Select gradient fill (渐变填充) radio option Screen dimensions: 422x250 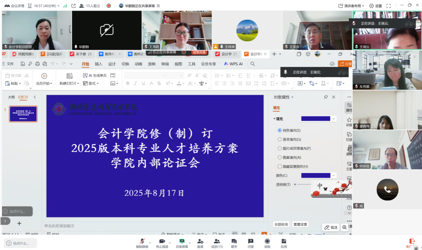(x=280, y=140)
